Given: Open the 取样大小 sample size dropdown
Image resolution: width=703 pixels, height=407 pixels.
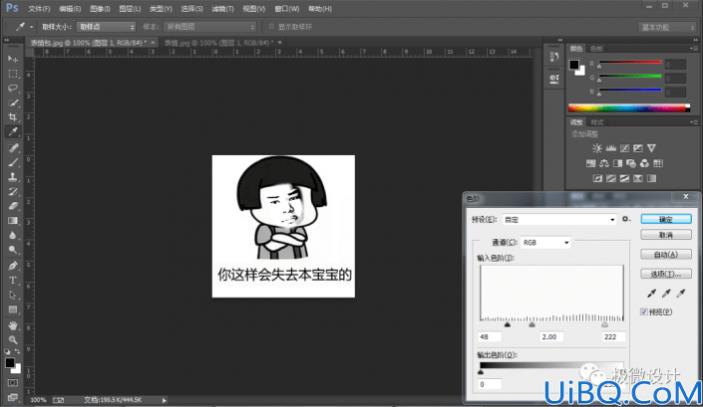Looking at the screenshot, I should point(106,27).
